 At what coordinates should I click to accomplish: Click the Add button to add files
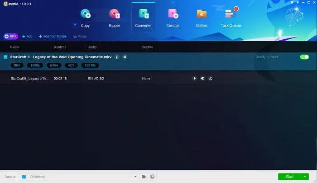tap(27, 36)
